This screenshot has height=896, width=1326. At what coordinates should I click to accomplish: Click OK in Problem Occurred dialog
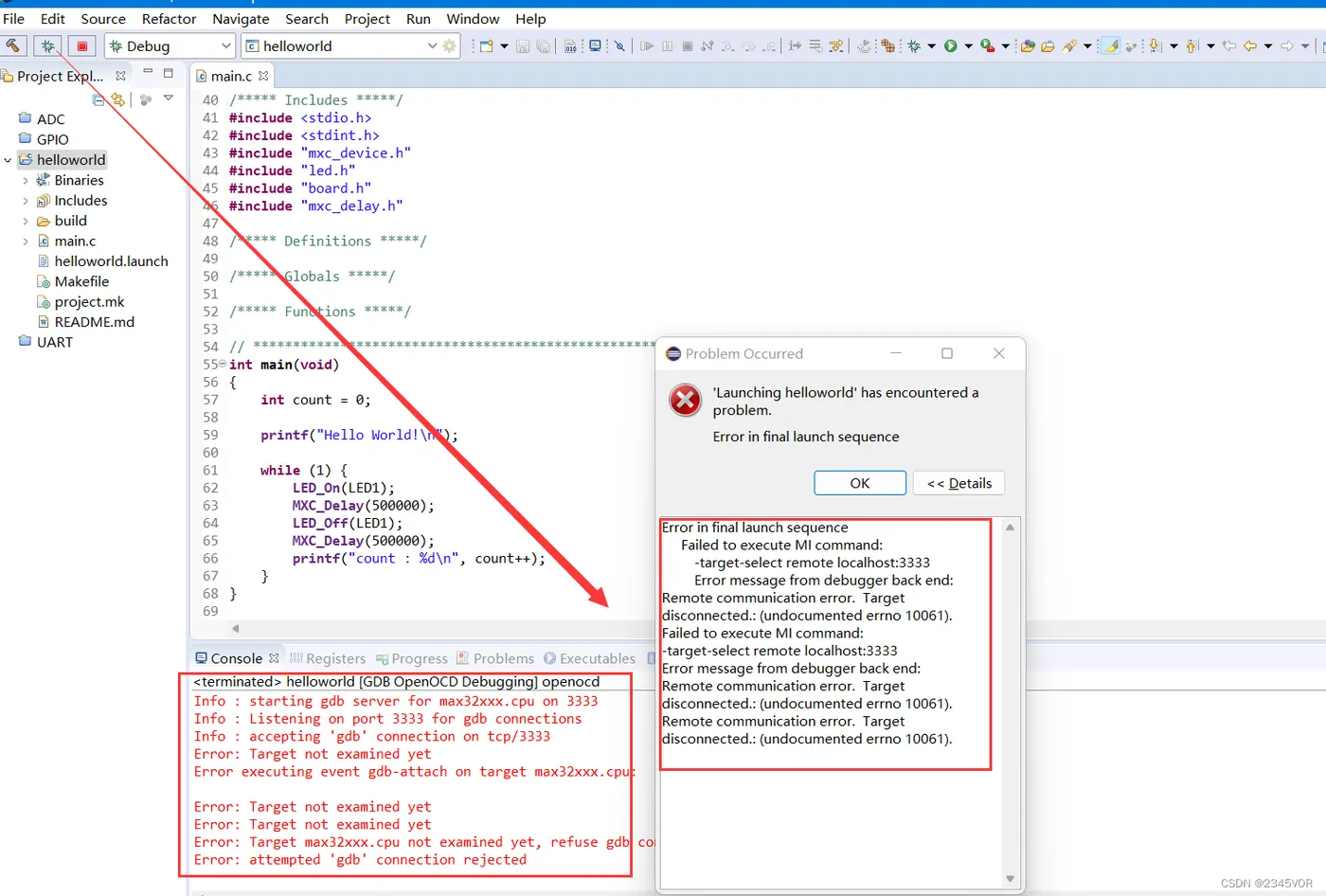[860, 483]
